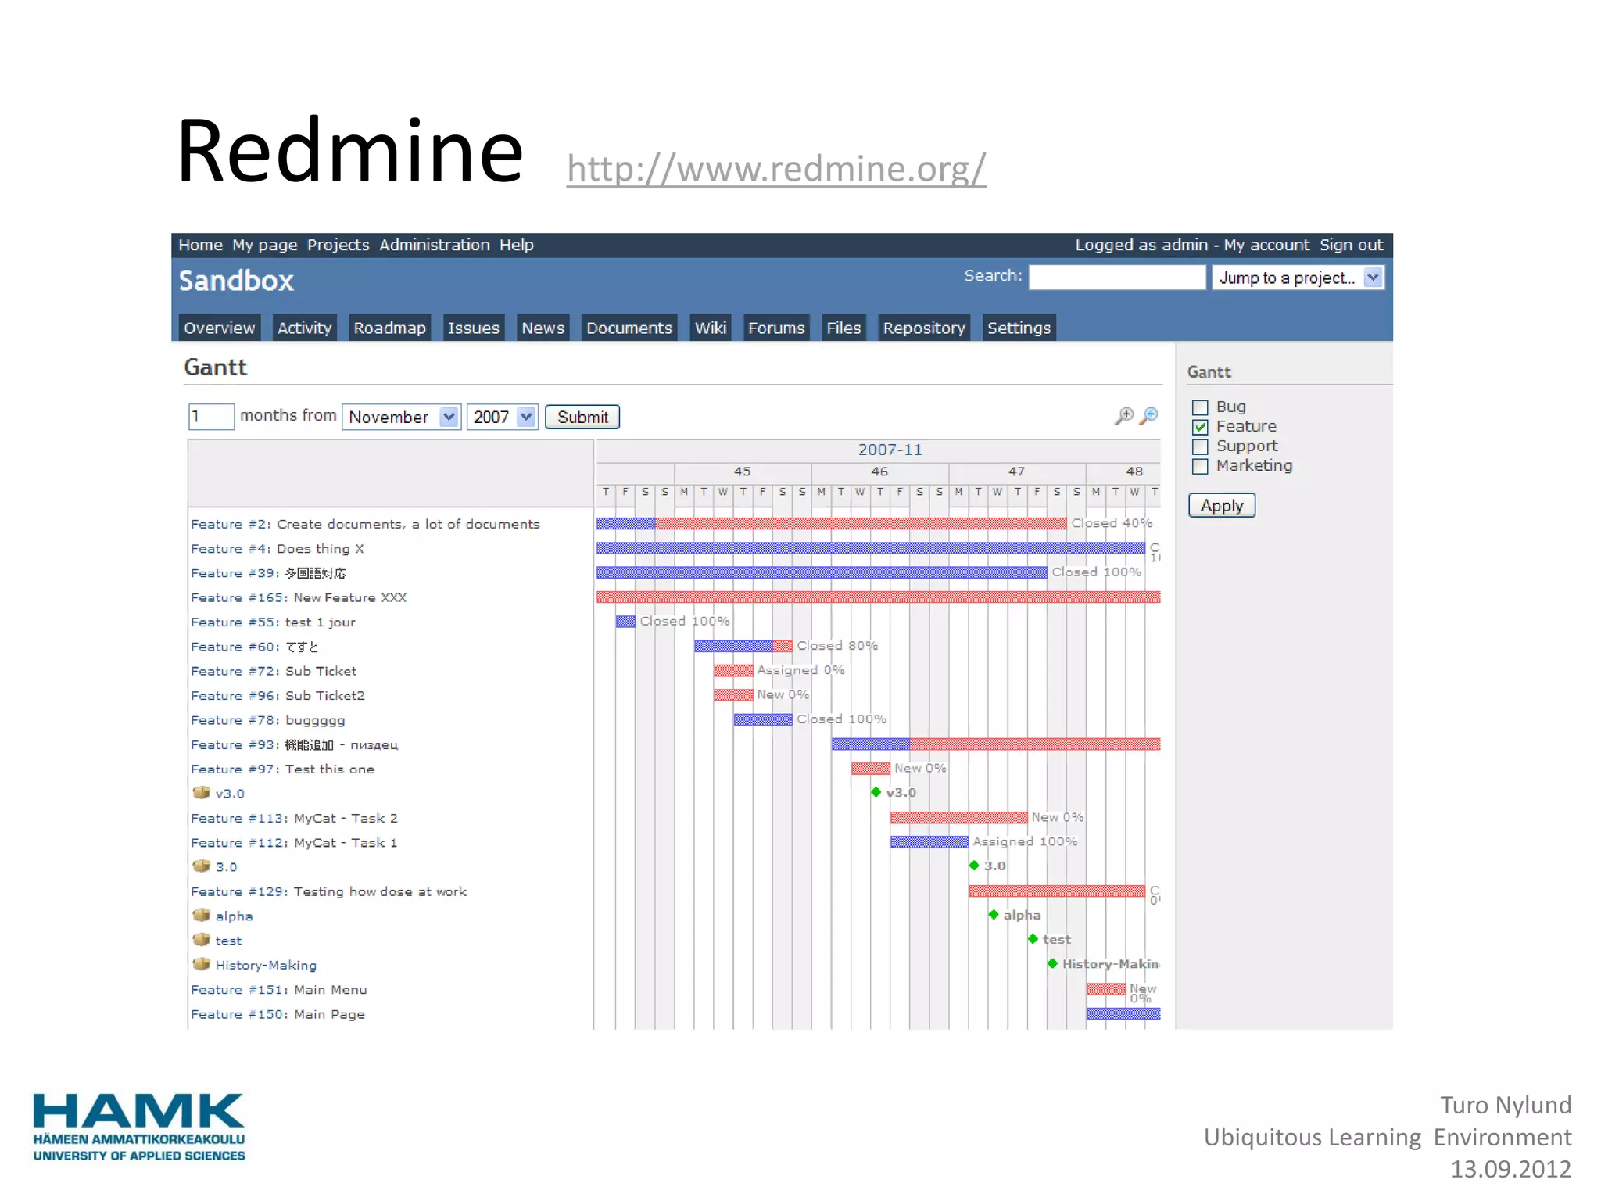The width and height of the screenshot is (1601, 1201).
Task: Click the Sign out link
Action: [1351, 245]
